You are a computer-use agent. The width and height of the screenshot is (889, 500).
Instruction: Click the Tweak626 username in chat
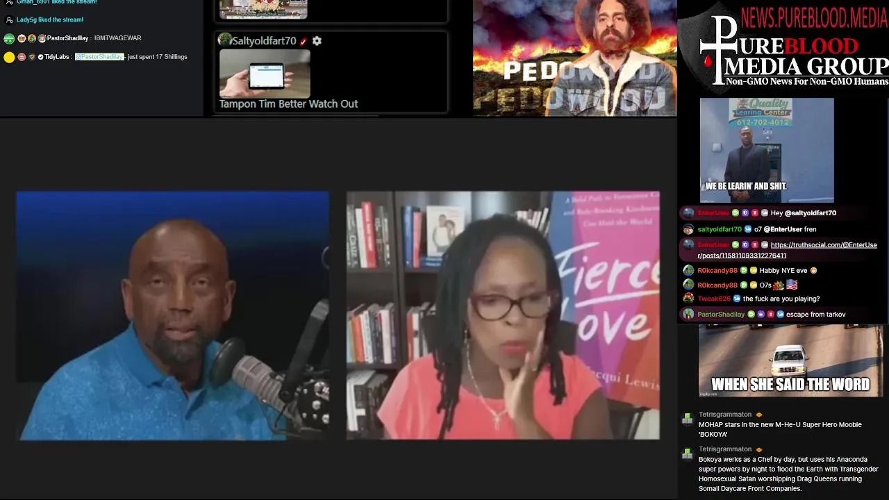click(714, 299)
